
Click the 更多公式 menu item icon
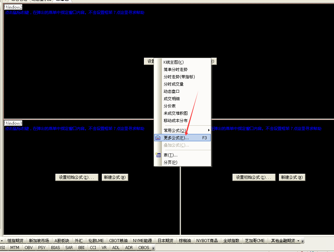click(x=158, y=138)
